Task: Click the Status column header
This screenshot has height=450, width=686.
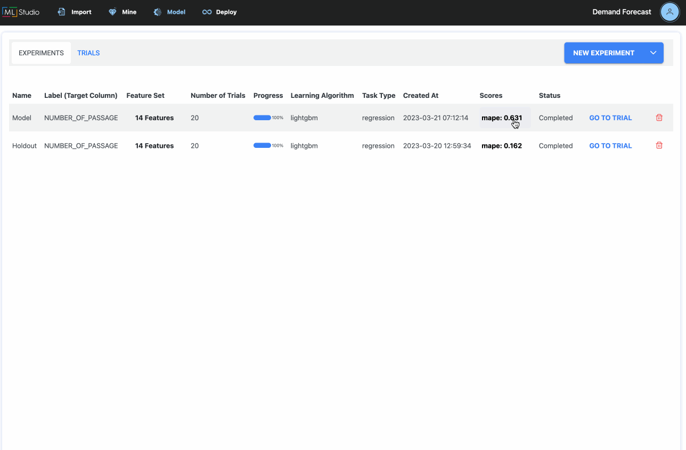Action: coord(550,95)
